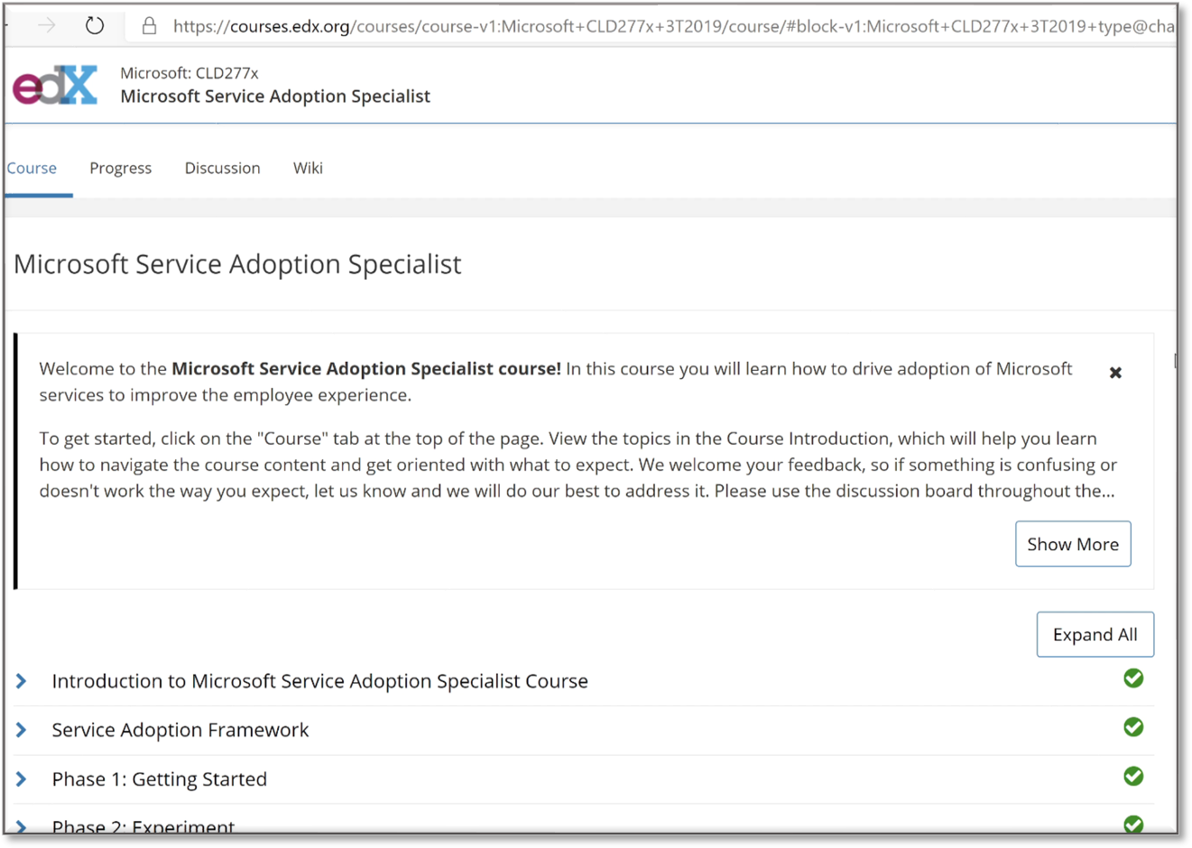Click the Microsoft Service Adoption Specialist header title
The image size is (1192, 848).
point(275,96)
